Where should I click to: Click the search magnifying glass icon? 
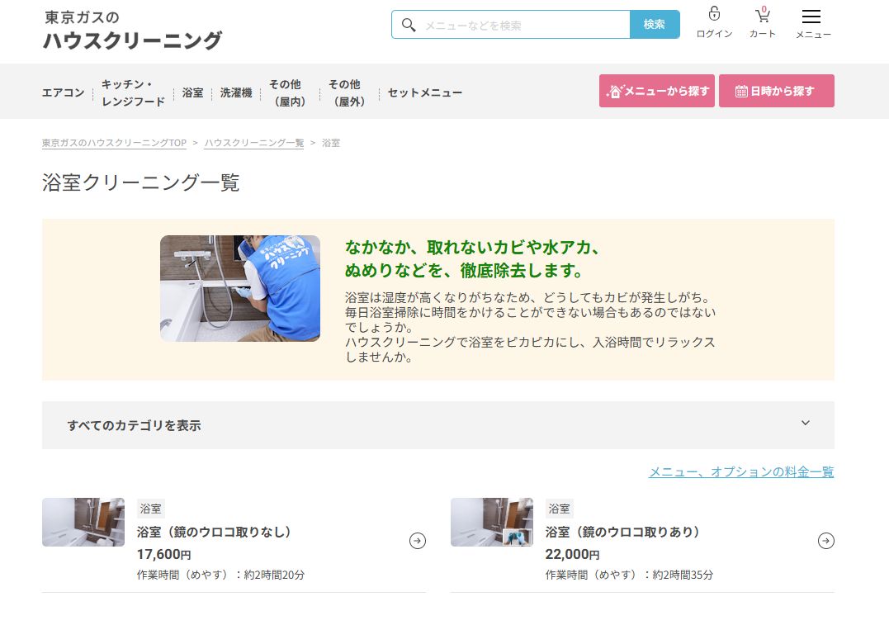coord(409,25)
